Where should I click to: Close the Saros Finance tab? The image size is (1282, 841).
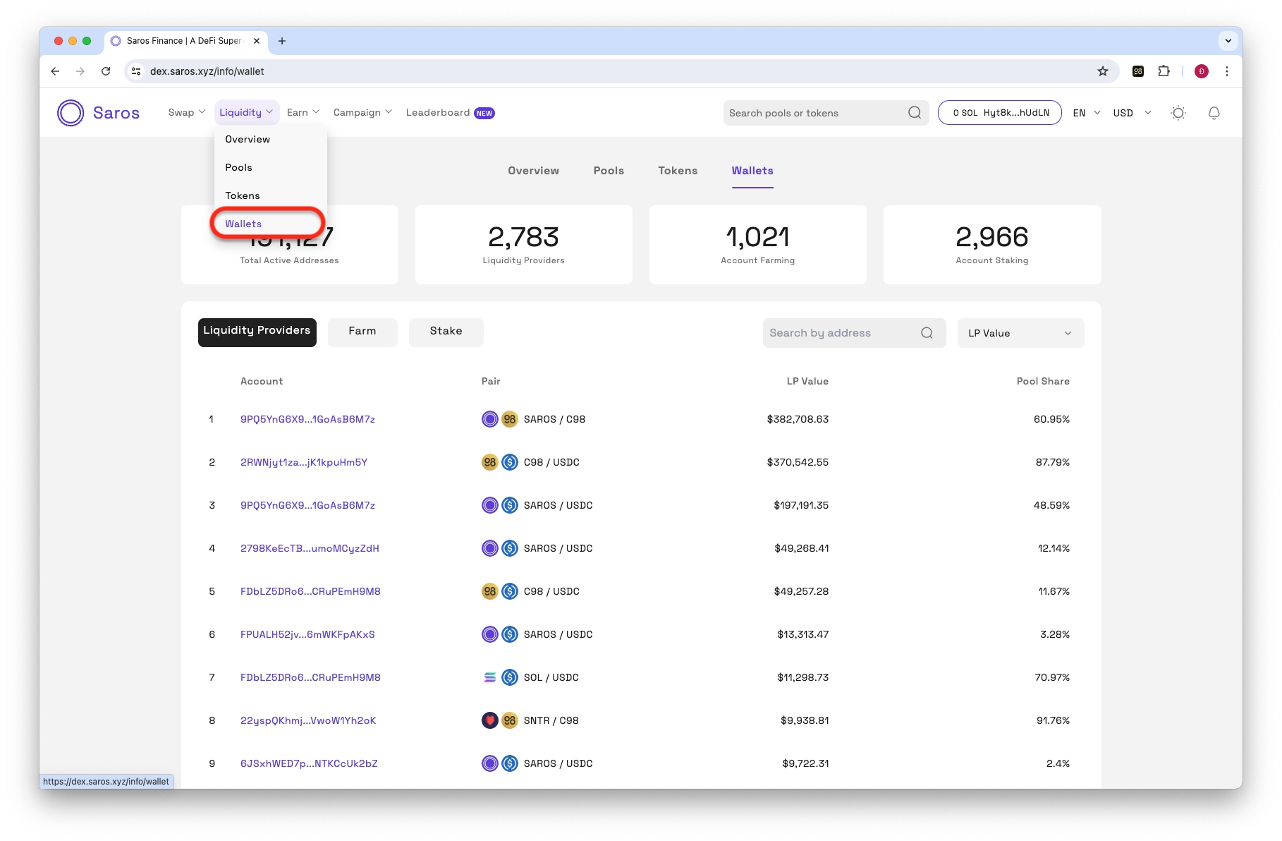pyautogui.click(x=257, y=41)
